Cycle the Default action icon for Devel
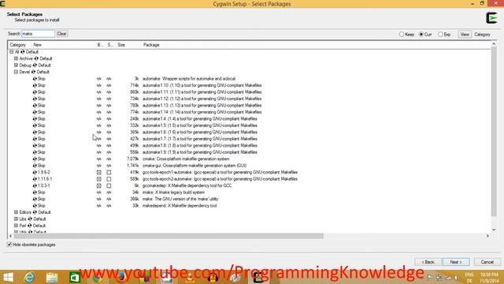The height and width of the screenshot is (284, 504). pyautogui.click(x=33, y=72)
